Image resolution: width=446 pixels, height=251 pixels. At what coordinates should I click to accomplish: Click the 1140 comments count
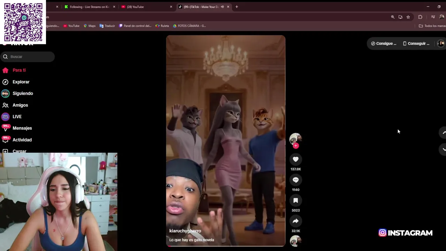296,190
